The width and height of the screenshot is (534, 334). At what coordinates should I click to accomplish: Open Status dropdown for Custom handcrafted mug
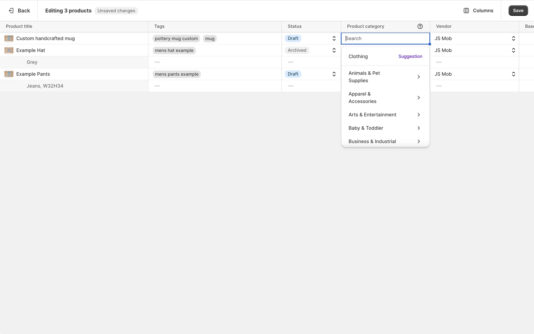[334, 38]
